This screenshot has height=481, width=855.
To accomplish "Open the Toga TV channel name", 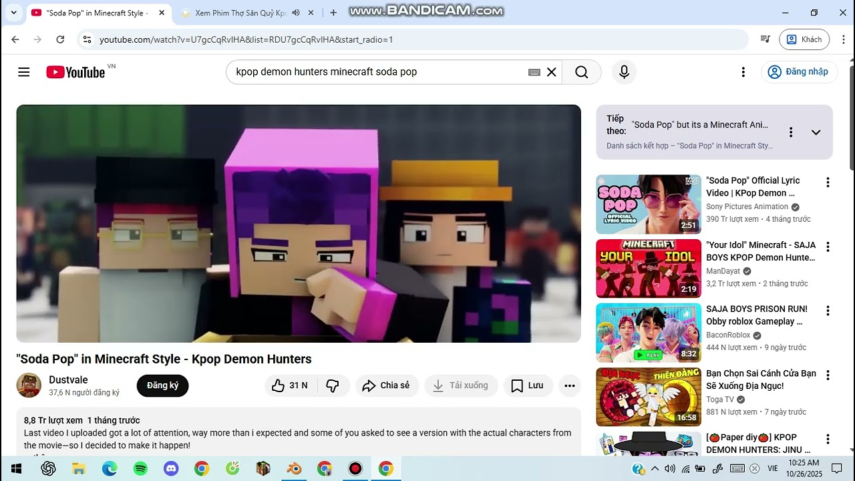I will [x=720, y=399].
